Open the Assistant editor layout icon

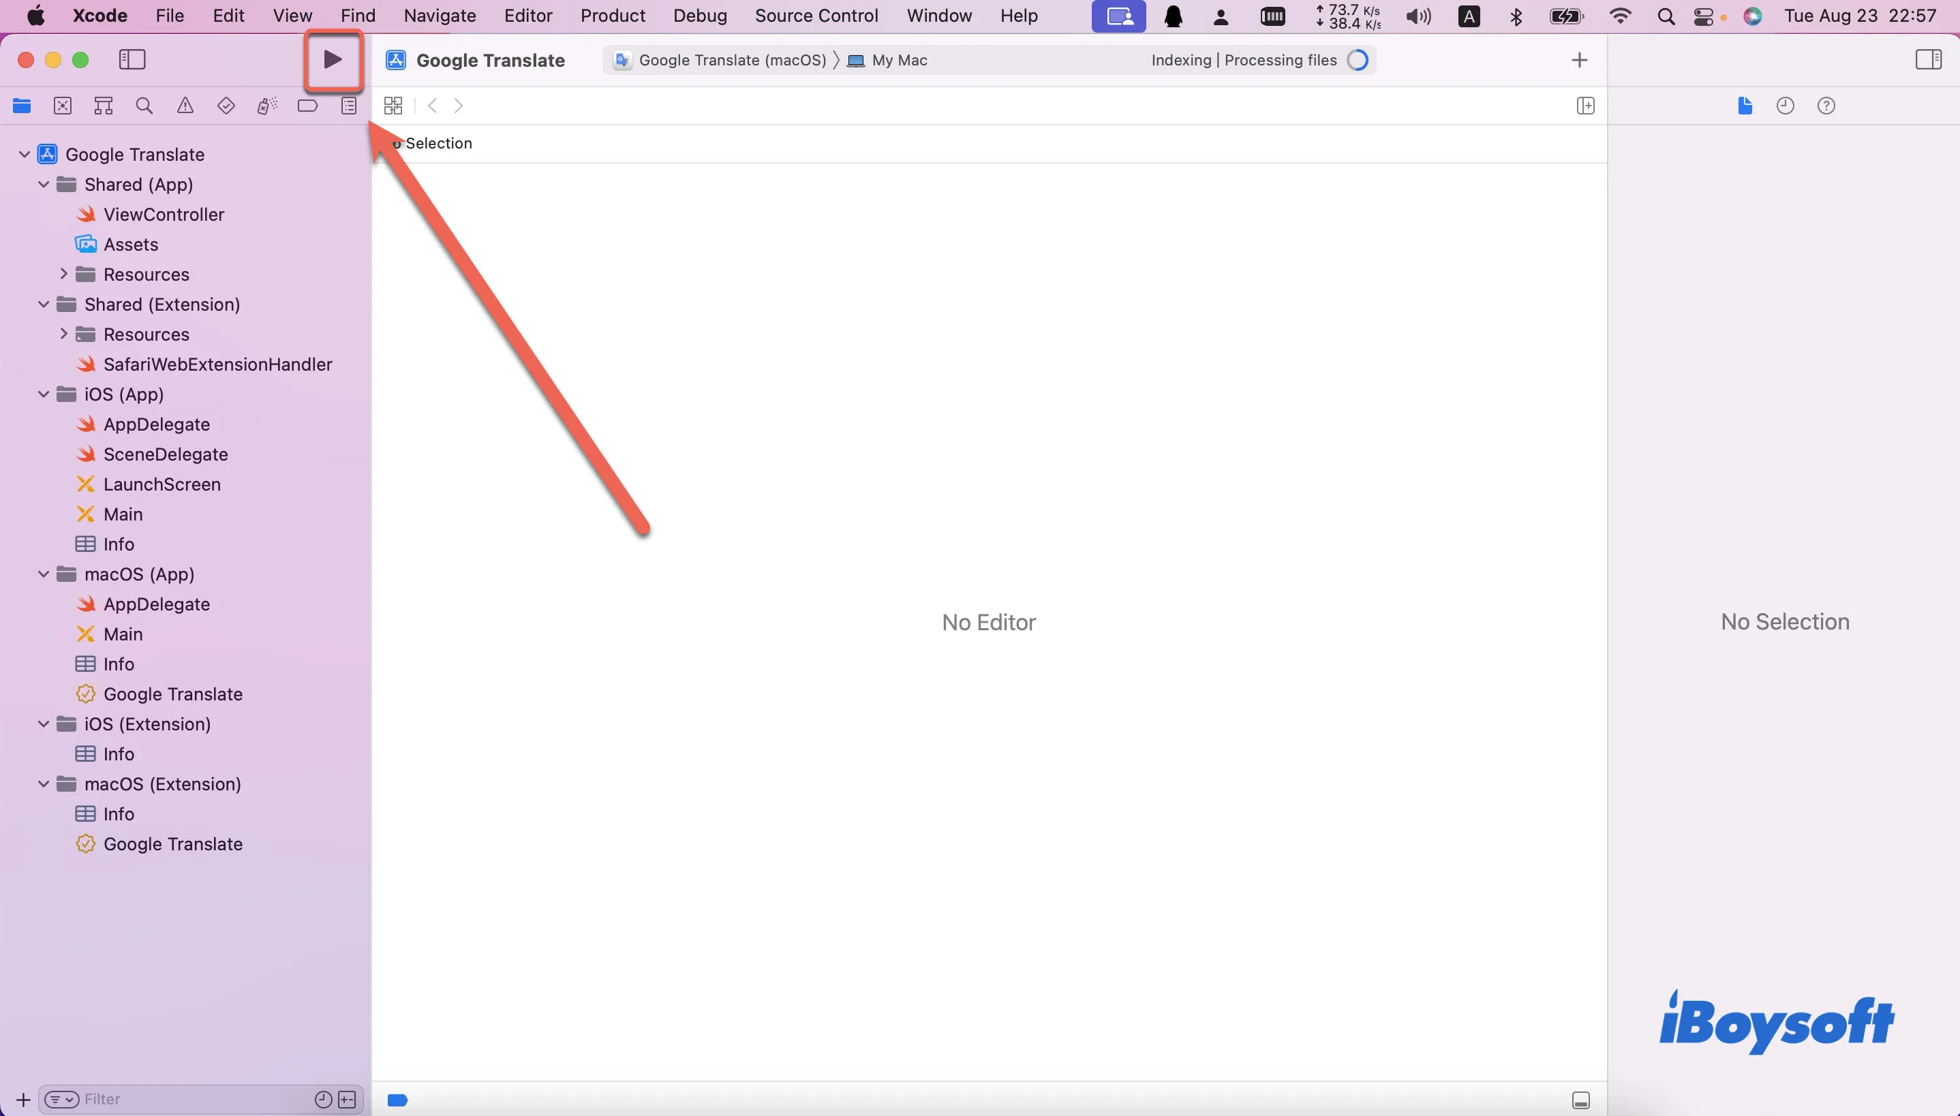point(1586,105)
